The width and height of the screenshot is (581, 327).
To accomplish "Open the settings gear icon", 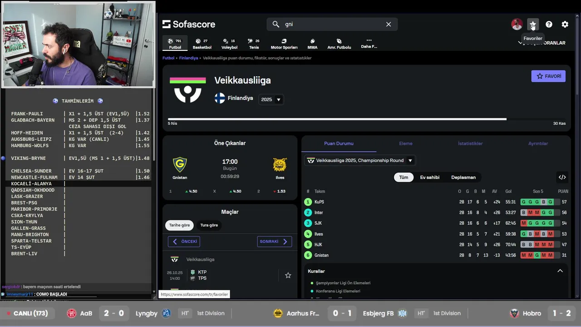I will 565,25.
